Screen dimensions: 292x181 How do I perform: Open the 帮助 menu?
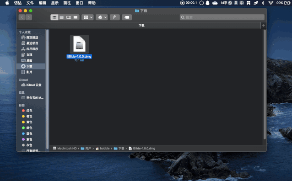click(x=92, y=3)
